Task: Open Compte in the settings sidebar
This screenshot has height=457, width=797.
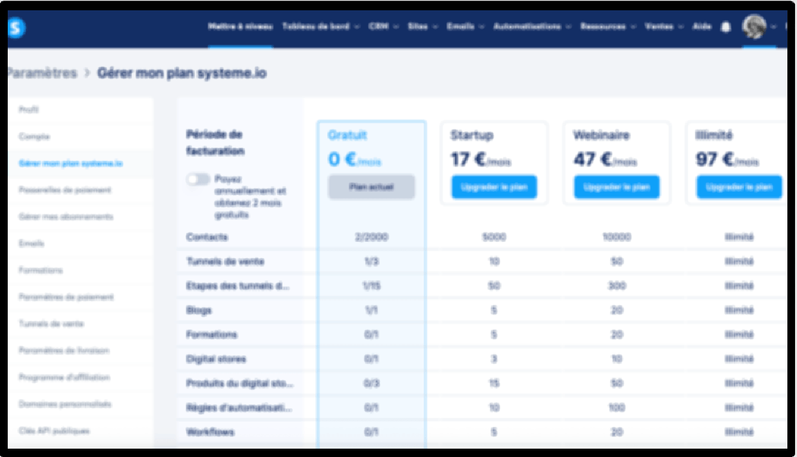Action: pos(34,136)
